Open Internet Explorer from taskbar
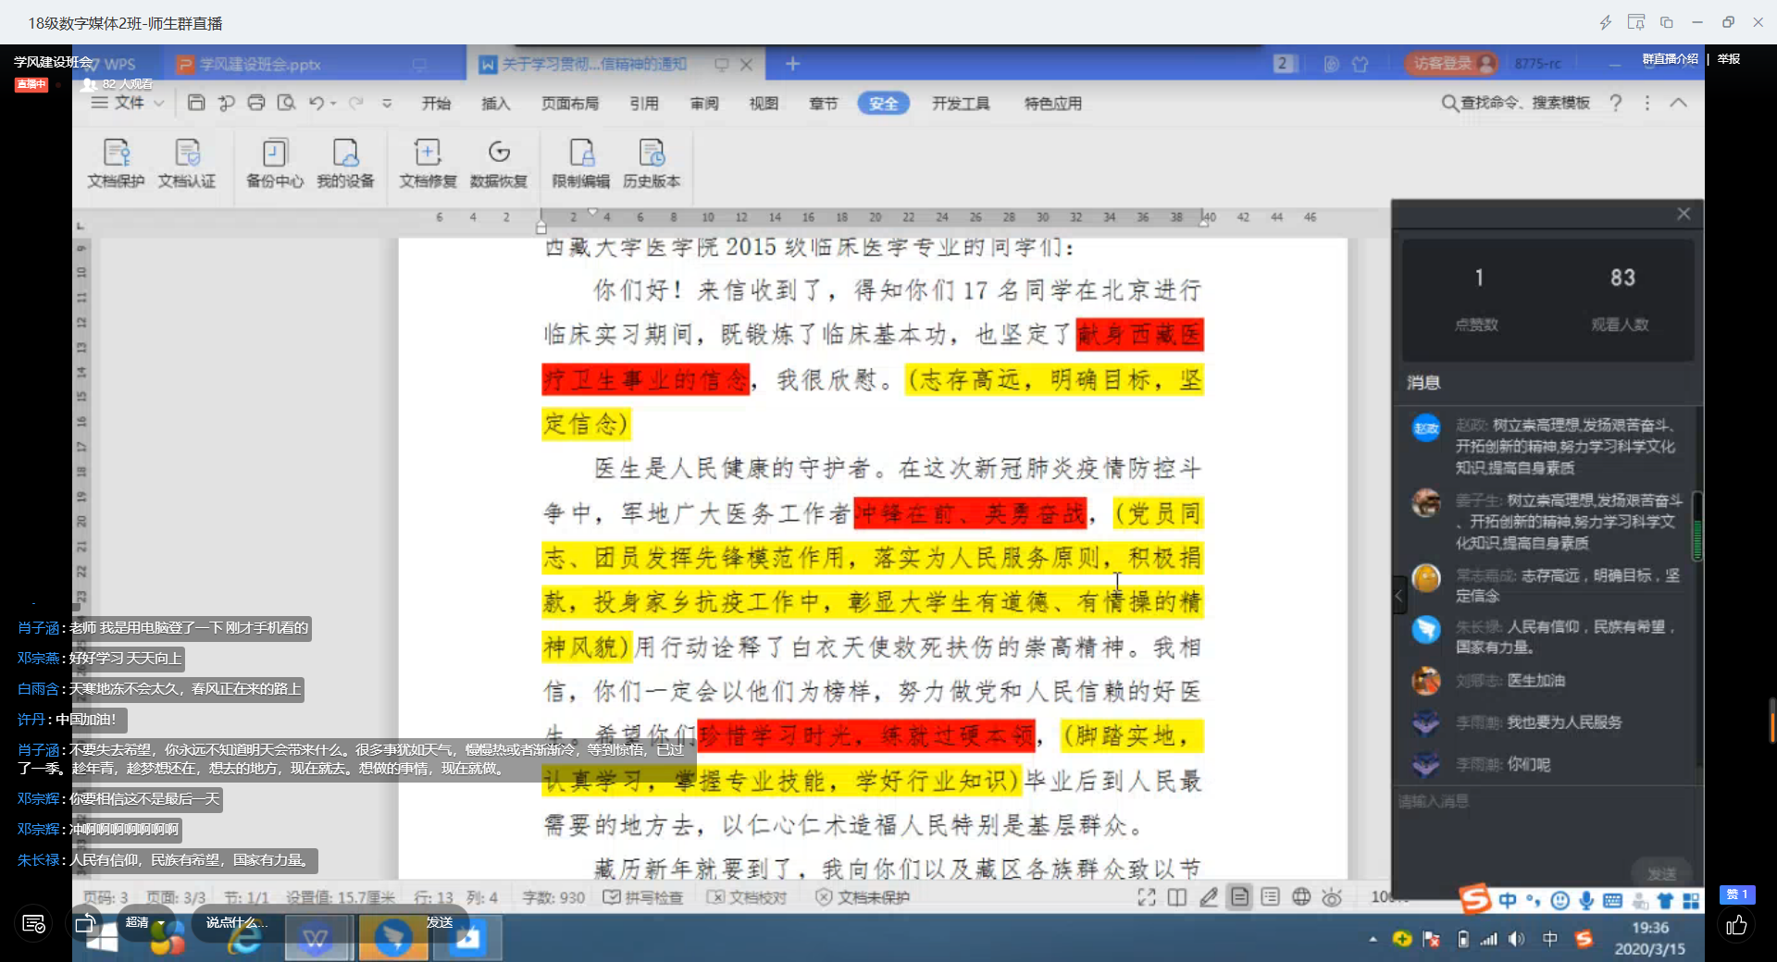1777x962 pixels. point(245,939)
